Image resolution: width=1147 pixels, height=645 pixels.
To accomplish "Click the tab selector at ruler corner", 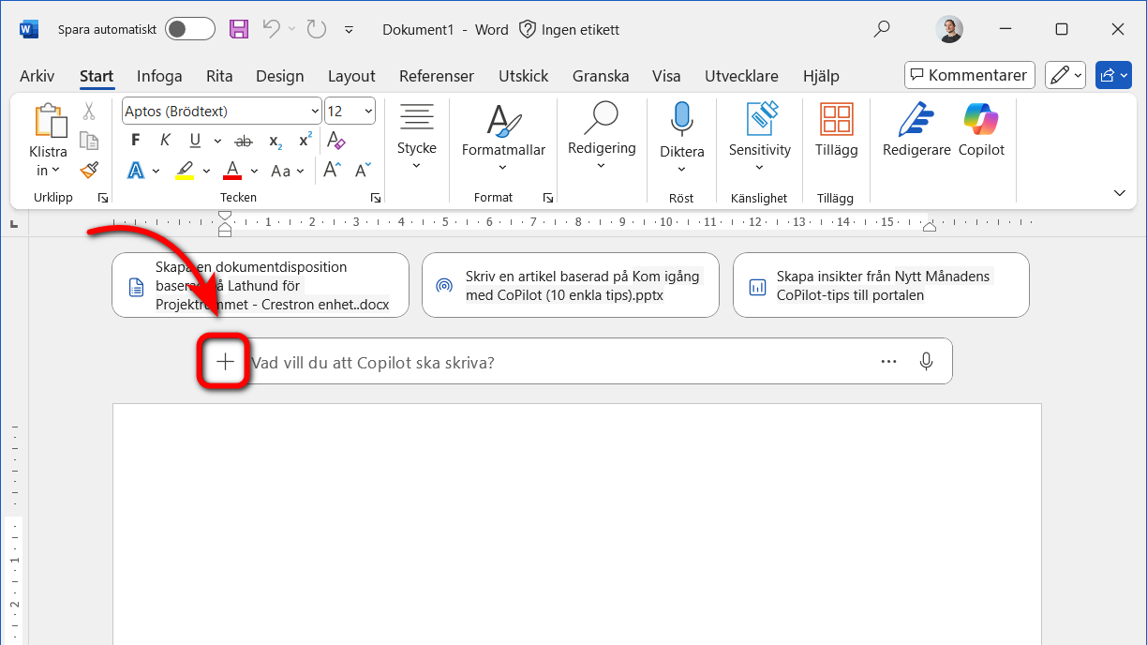I will (x=14, y=224).
